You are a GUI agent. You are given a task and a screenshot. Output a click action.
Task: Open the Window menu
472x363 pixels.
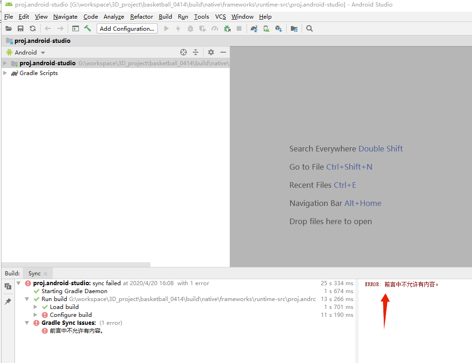click(x=242, y=16)
